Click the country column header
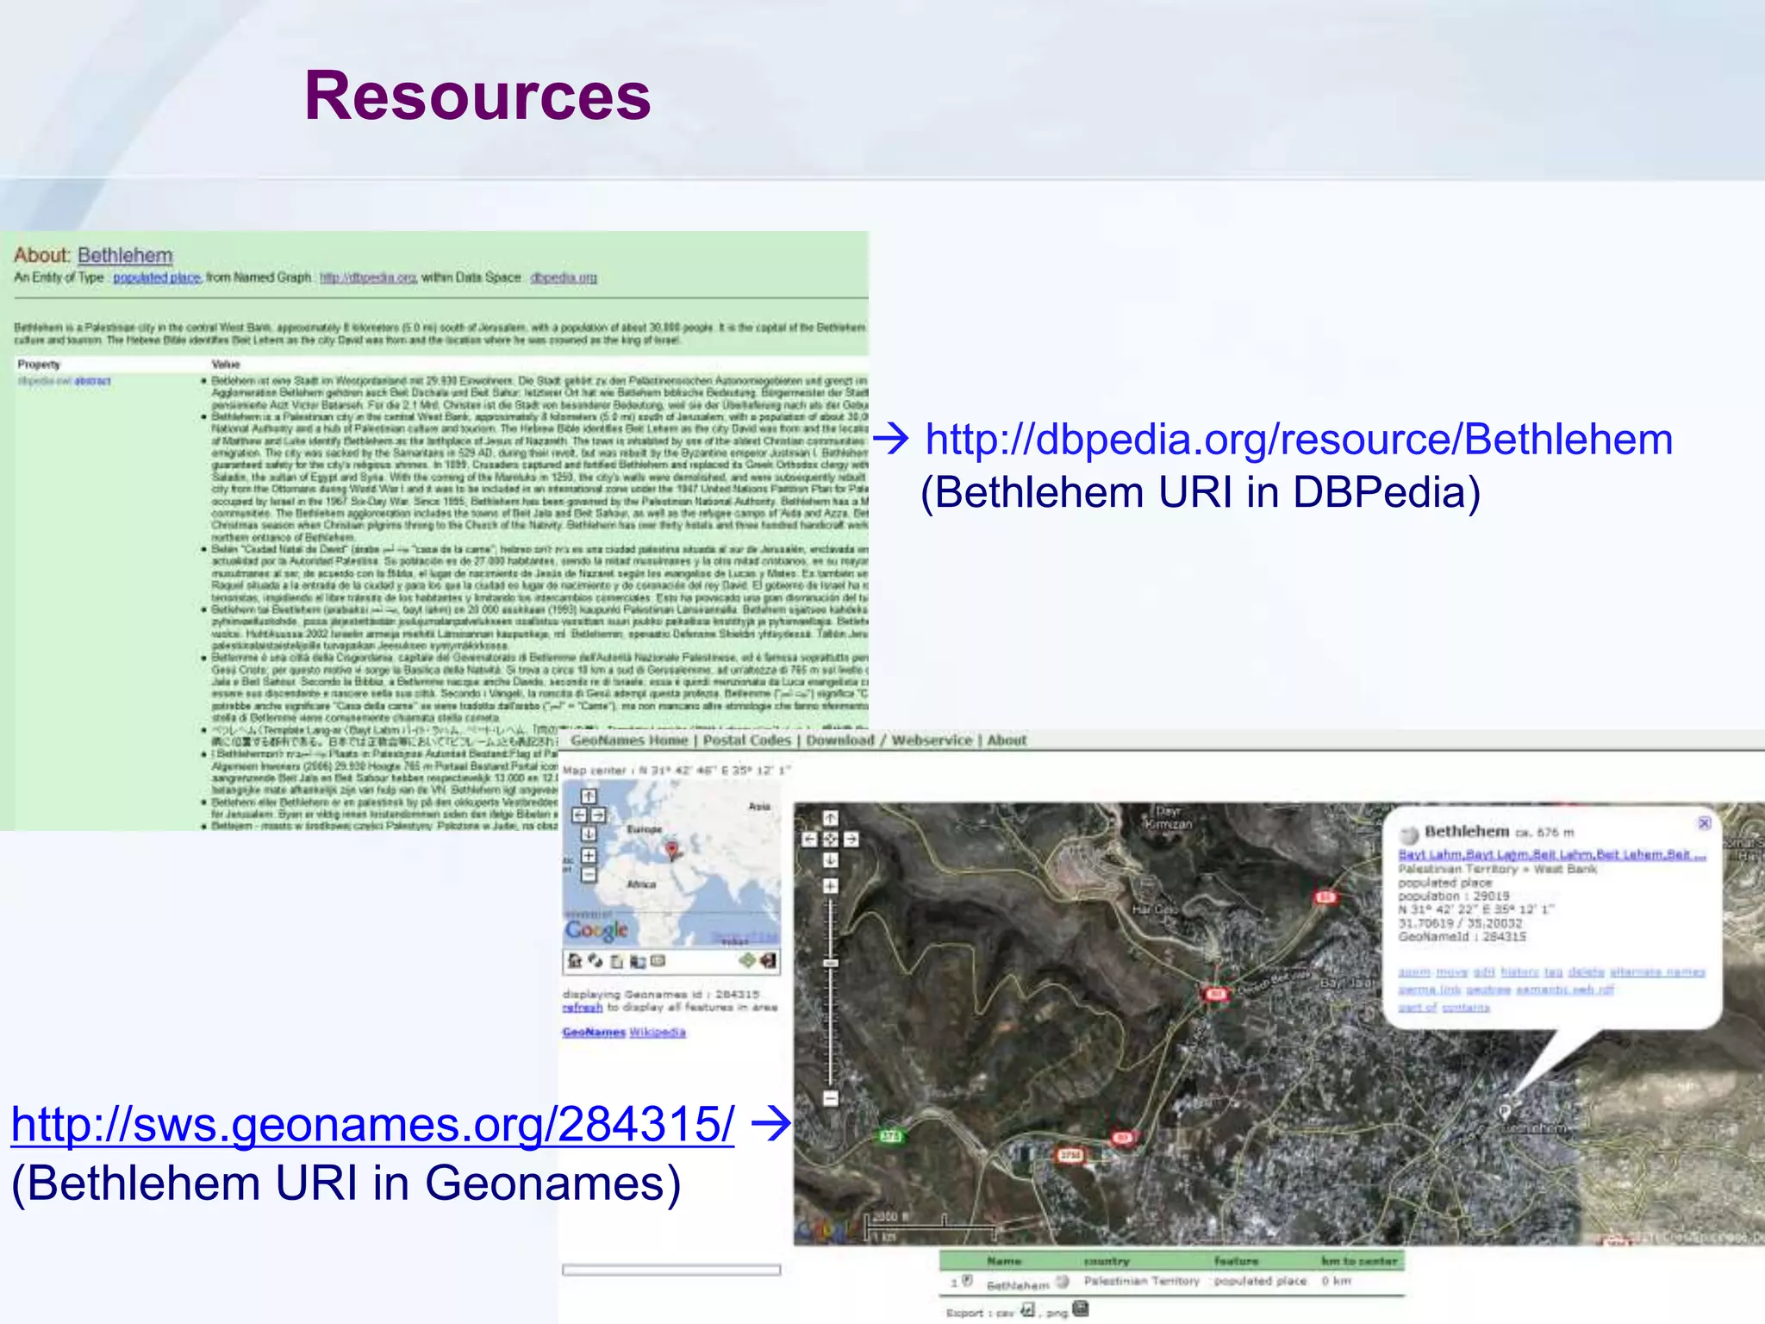This screenshot has width=1765, height=1324. 1107,1261
